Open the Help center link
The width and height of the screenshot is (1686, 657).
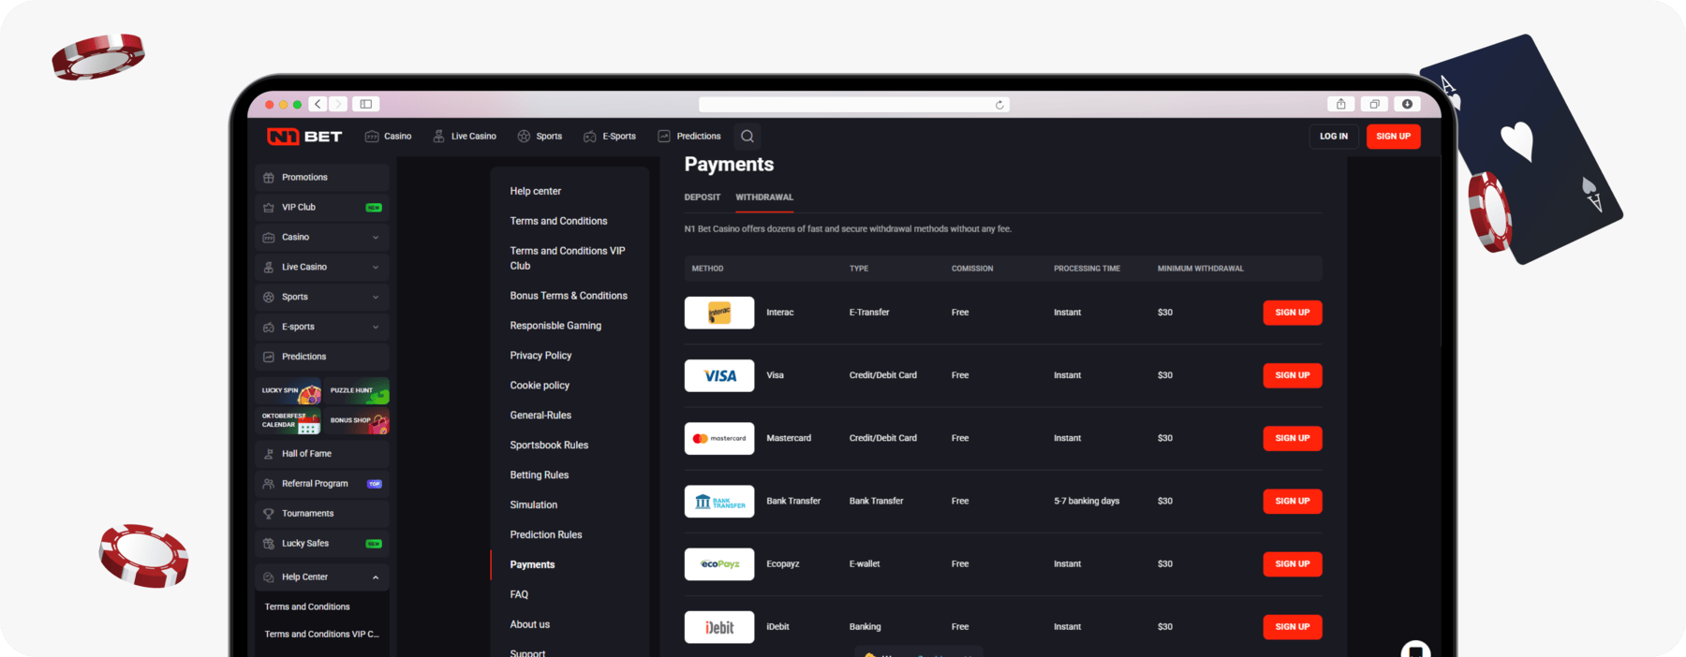(x=536, y=191)
